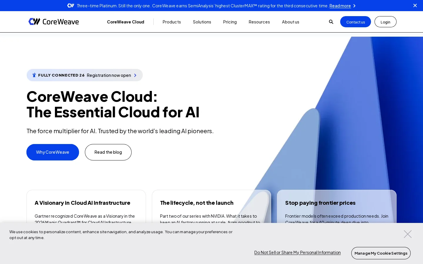This screenshot has height=264, width=423.
Task: Open the Resources menu
Action: point(259,22)
